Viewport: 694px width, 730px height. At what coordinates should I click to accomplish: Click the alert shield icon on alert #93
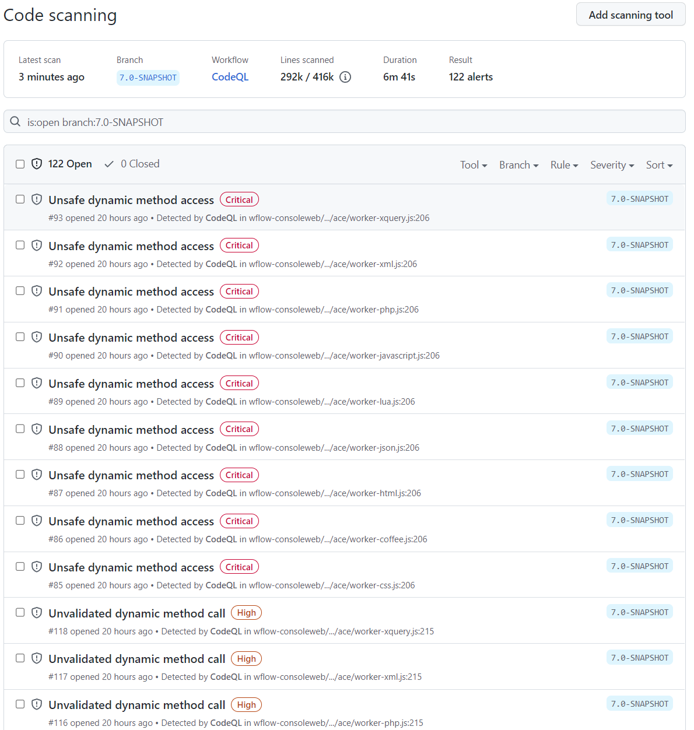37,199
